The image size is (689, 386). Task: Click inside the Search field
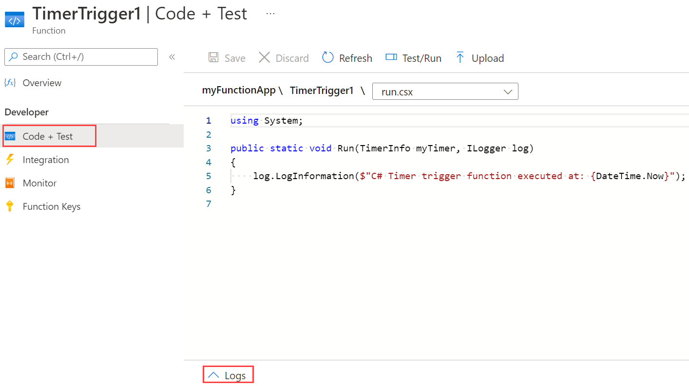pos(81,57)
